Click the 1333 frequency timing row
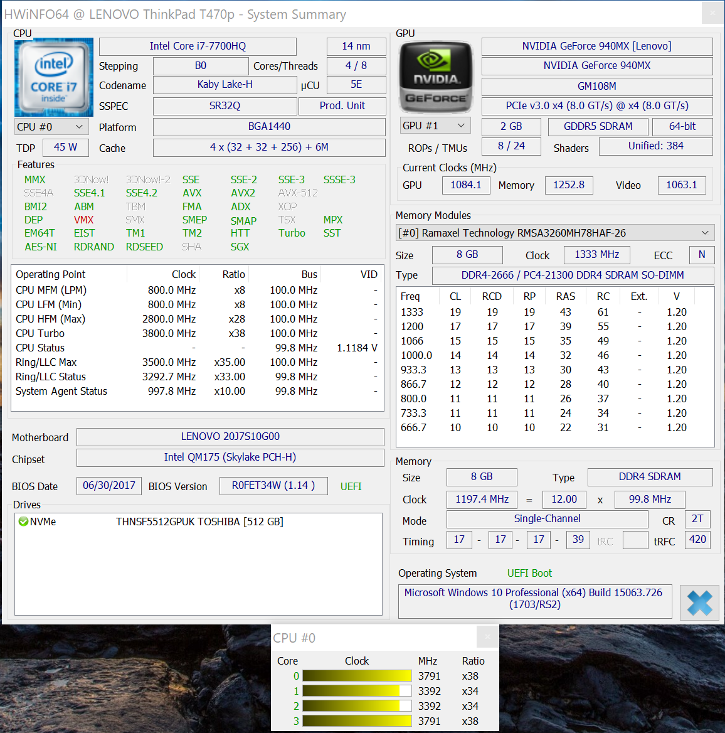725x733 pixels. tap(555, 313)
